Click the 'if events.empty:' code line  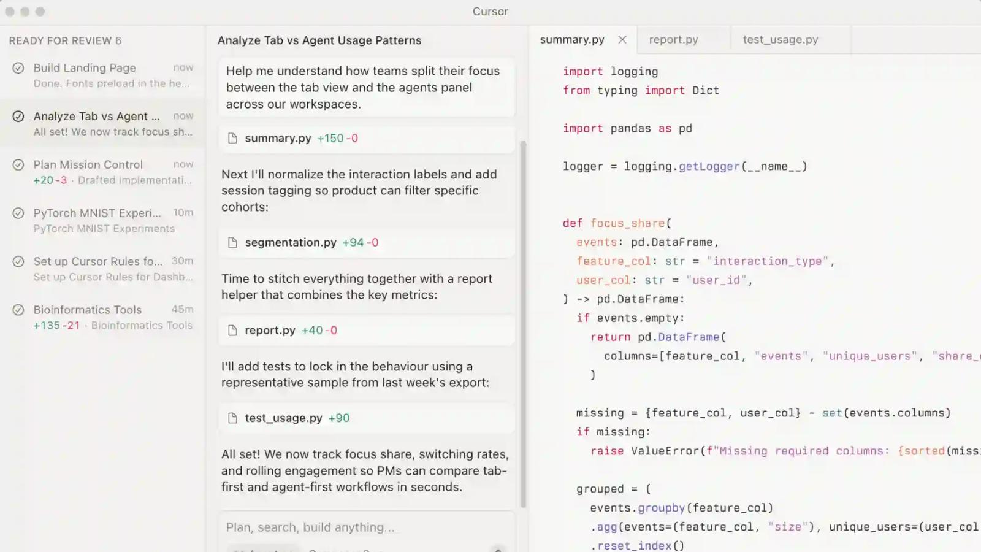click(x=630, y=318)
